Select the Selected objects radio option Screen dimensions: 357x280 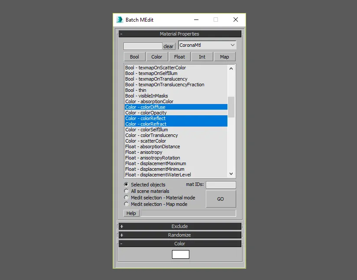(x=127, y=184)
